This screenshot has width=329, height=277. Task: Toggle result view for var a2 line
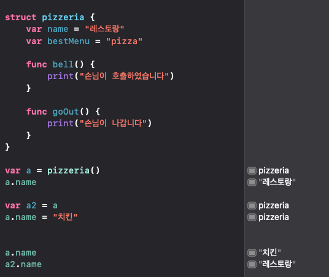coord(252,206)
